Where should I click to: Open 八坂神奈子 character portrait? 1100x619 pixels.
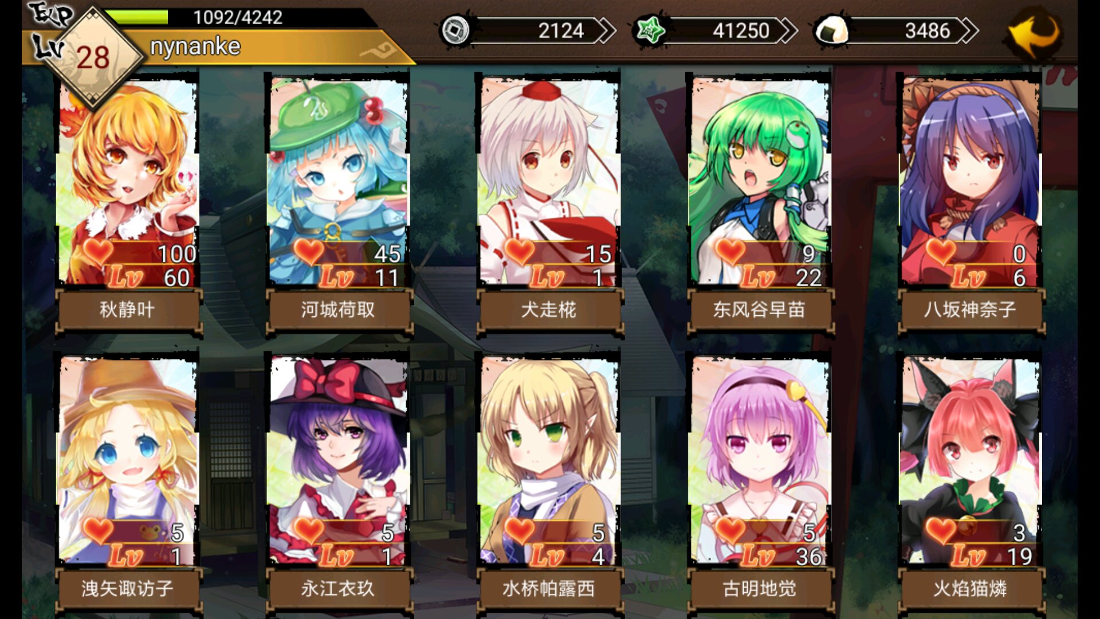[x=971, y=181]
